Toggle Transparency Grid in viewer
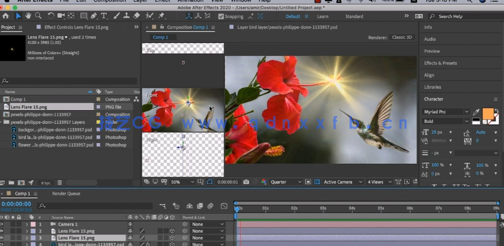The width and height of the screenshot is (504, 246). coord(316,182)
